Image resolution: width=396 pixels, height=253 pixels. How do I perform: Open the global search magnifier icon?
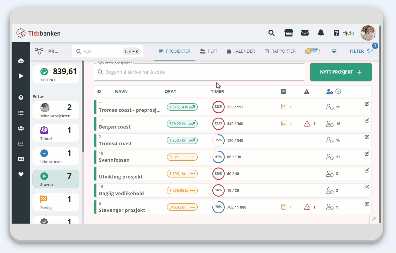click(x=272, y=33)
